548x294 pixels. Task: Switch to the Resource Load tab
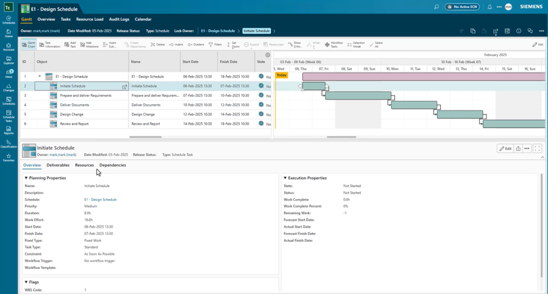(90, 19)
